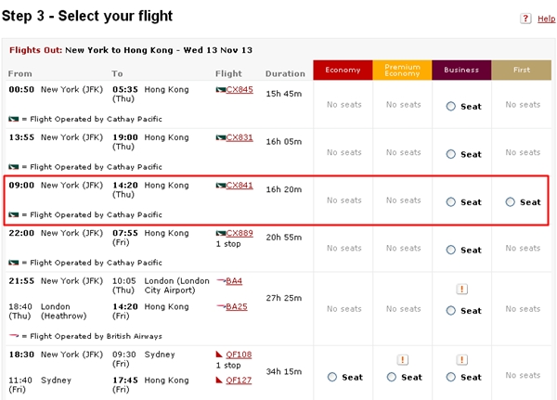Click the warning icon above BA4 Business seat
Viewport: 557px width, 400px height.
(461, 290)
